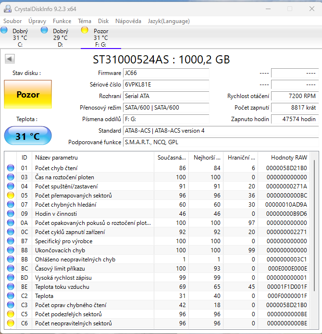
Task: Click the 31 °C temperature button
Action: (x=28, y=136)
